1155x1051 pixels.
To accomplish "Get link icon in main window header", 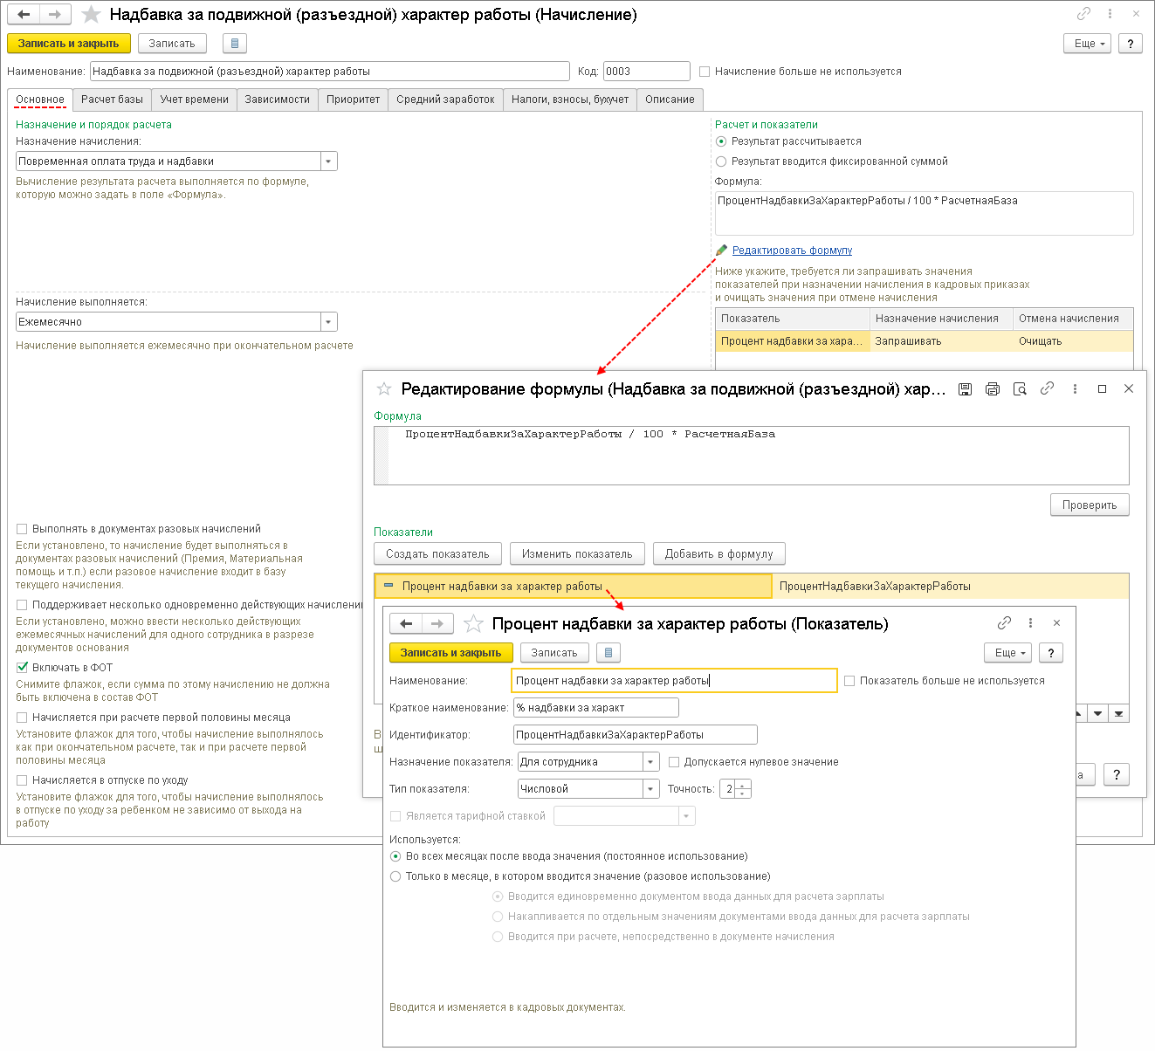I will 1083,14.
